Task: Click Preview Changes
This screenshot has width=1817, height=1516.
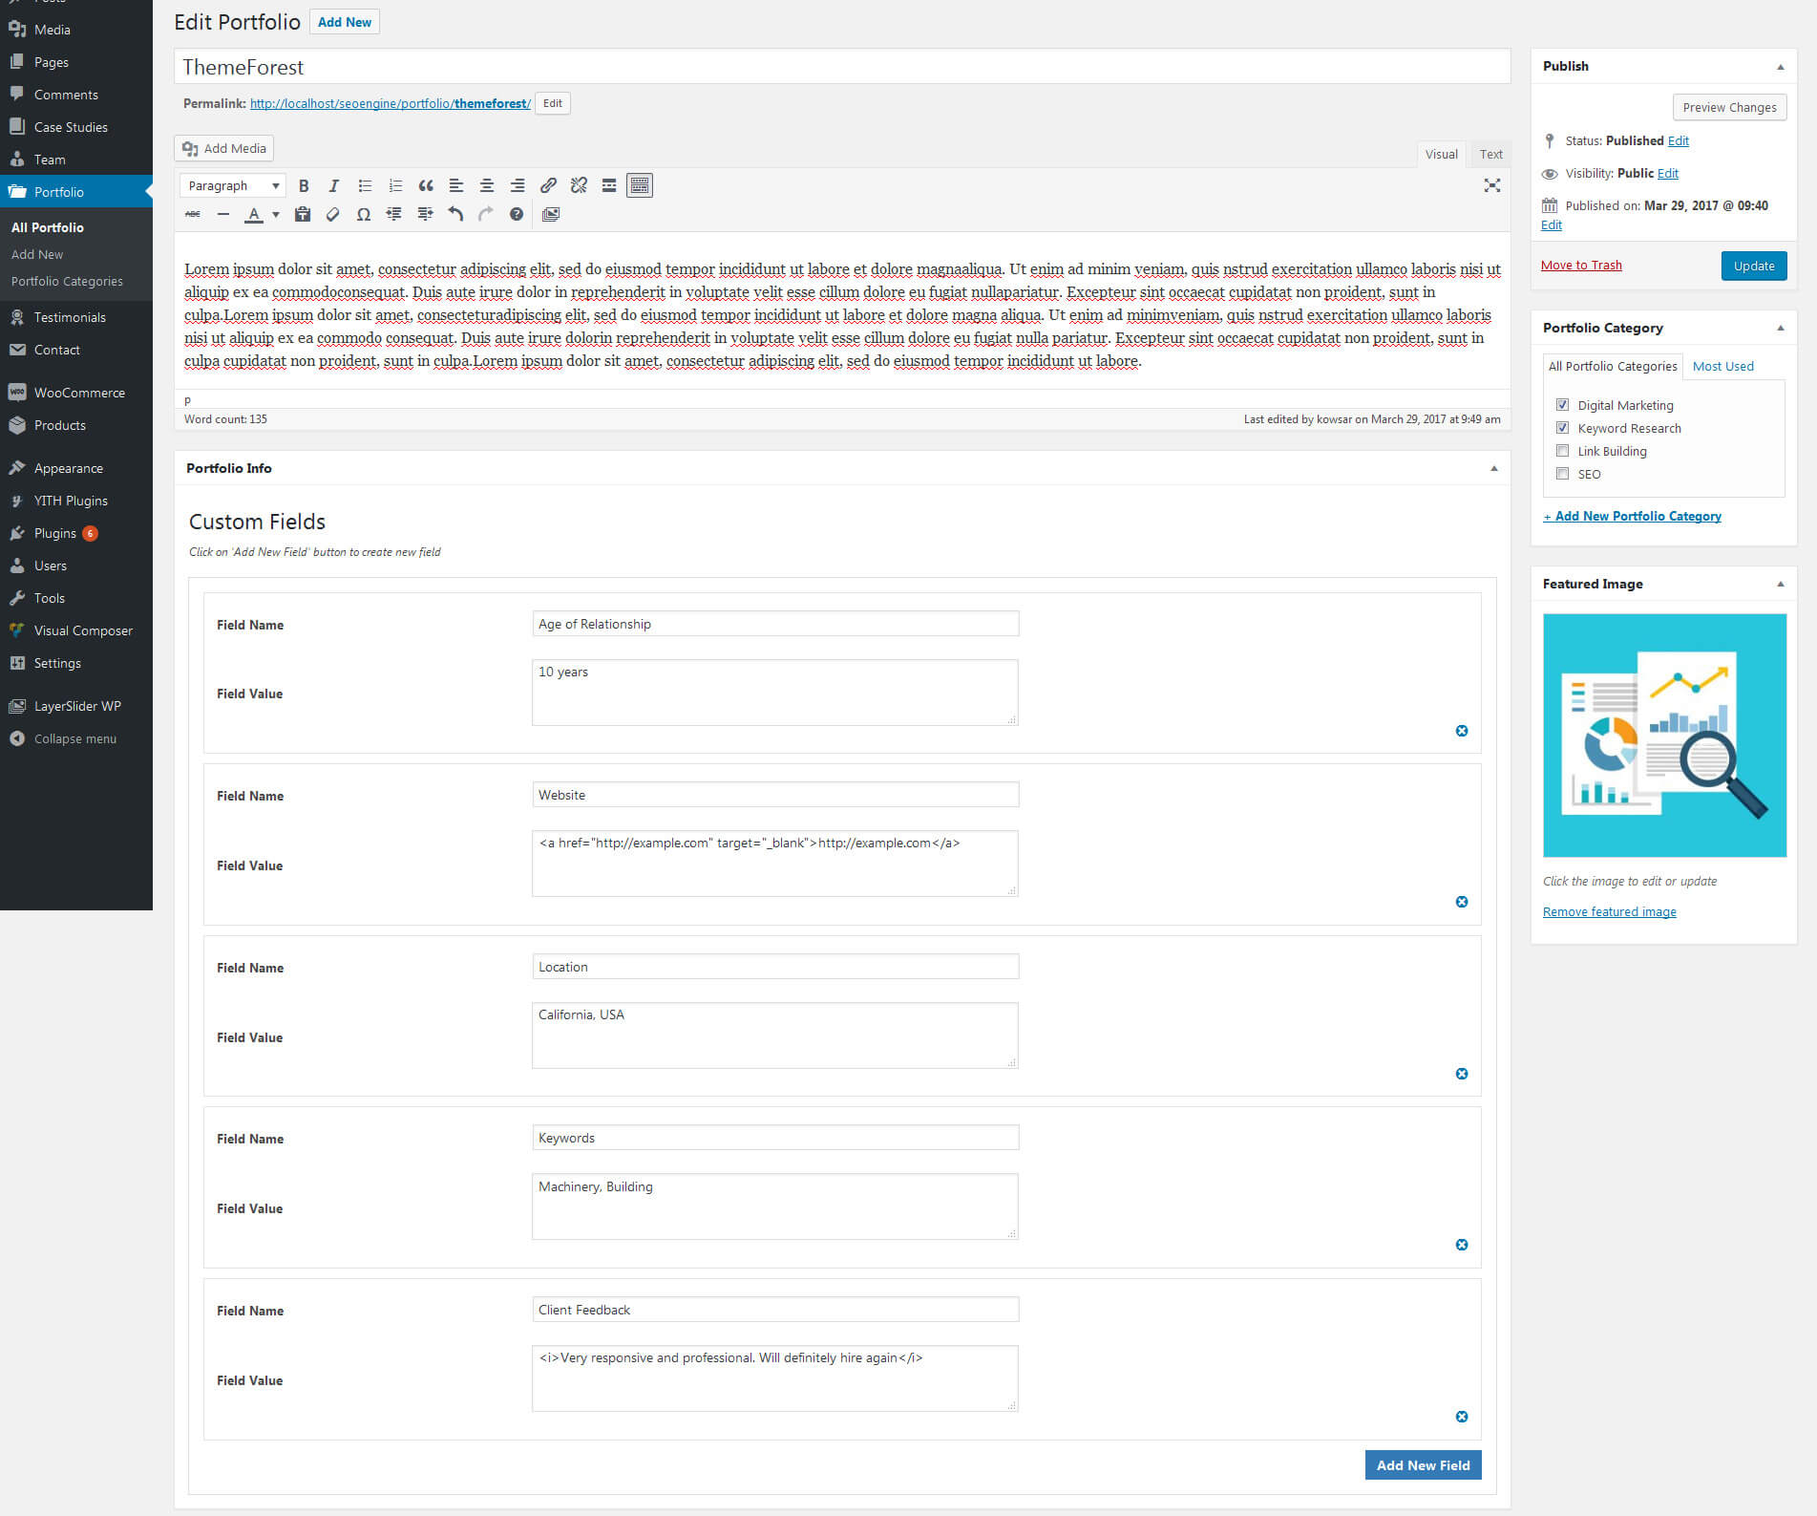Action: (x=1729, y=107)
